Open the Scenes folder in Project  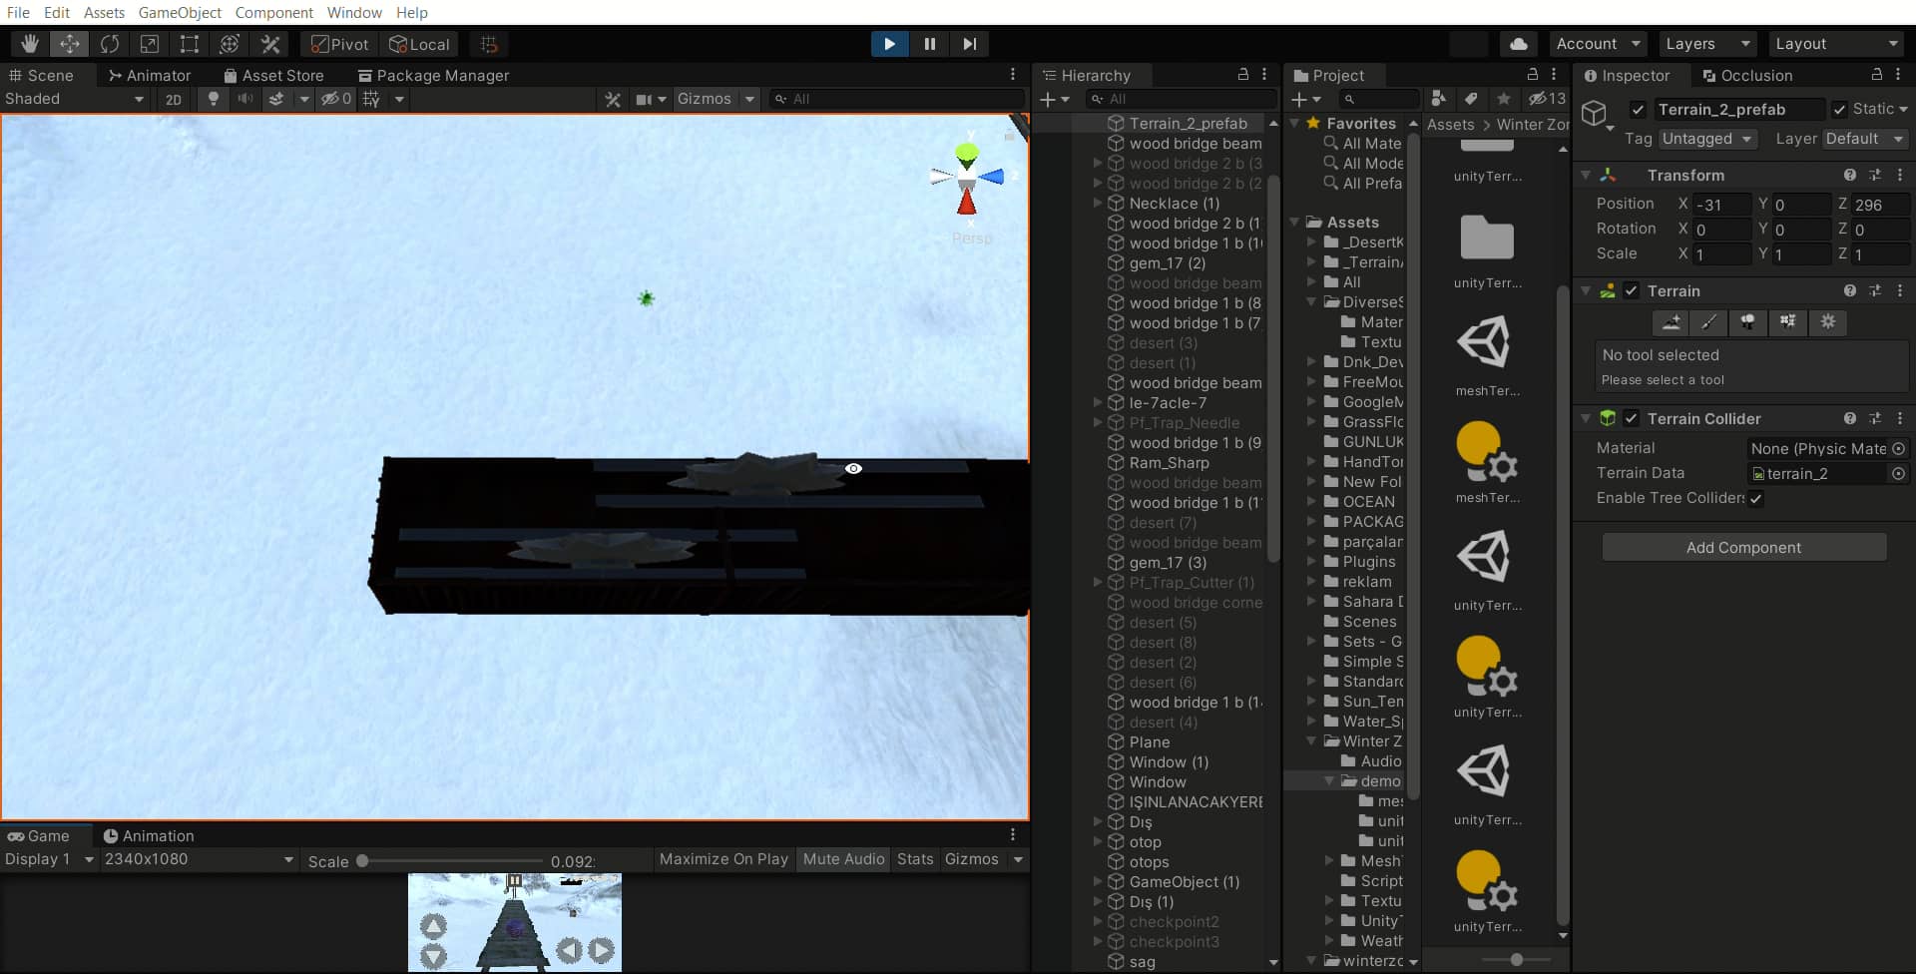pos(1368,622)
